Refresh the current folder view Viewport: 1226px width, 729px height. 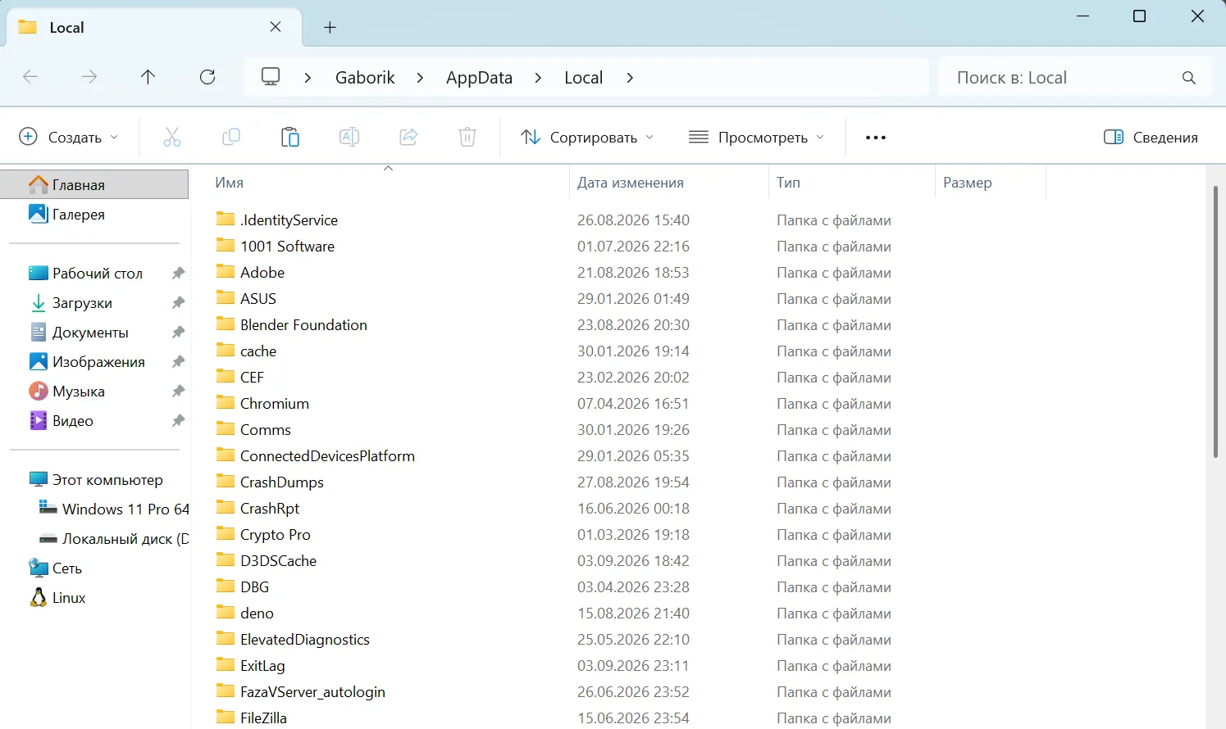point(207,77)
